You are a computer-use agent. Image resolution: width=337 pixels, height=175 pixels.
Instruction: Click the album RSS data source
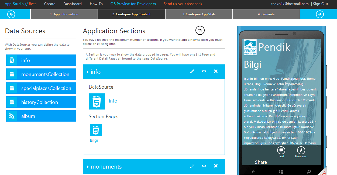click(41, 116)
